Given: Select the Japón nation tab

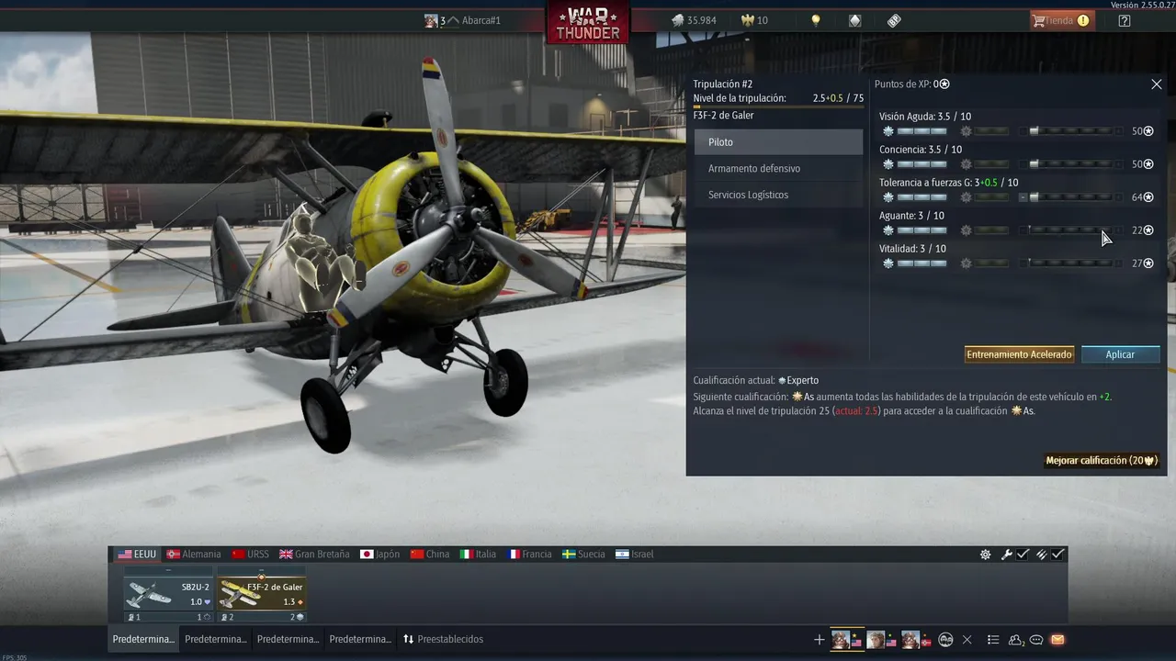Looking at the screenshot, I should click(x=379, y=555).
